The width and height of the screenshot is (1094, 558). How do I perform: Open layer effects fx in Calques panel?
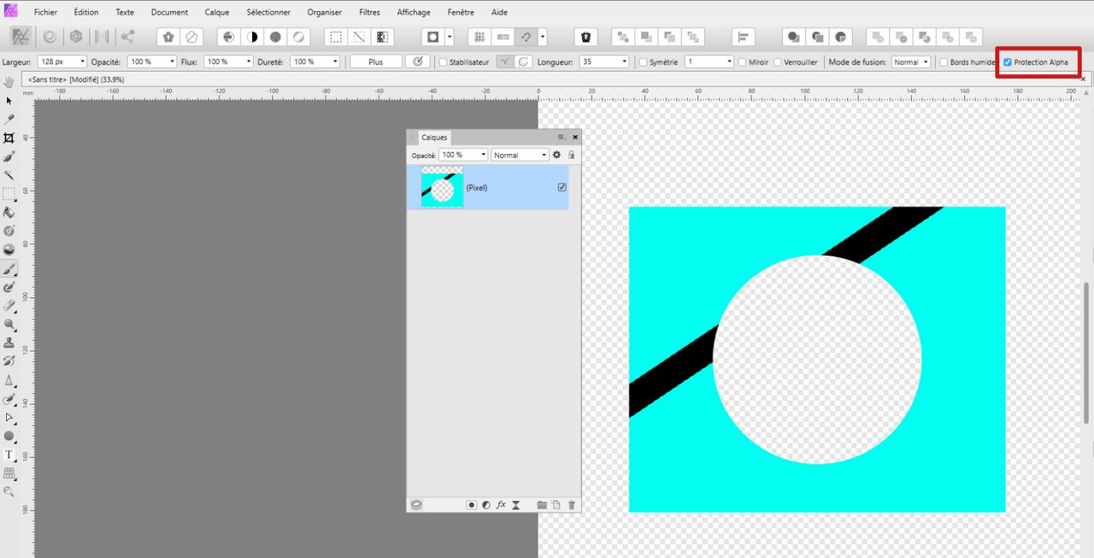click(x=502, y=505)
